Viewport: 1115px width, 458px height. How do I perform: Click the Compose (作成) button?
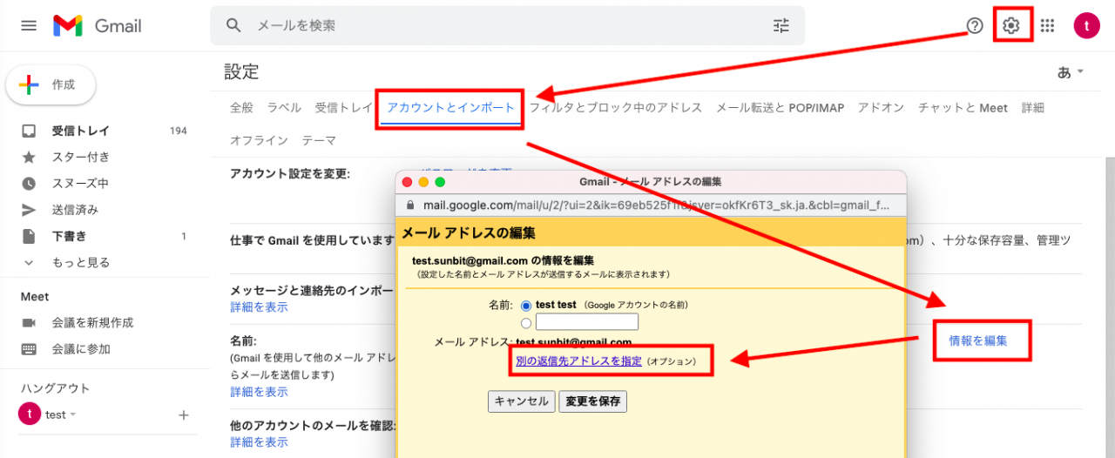point(51,84)
